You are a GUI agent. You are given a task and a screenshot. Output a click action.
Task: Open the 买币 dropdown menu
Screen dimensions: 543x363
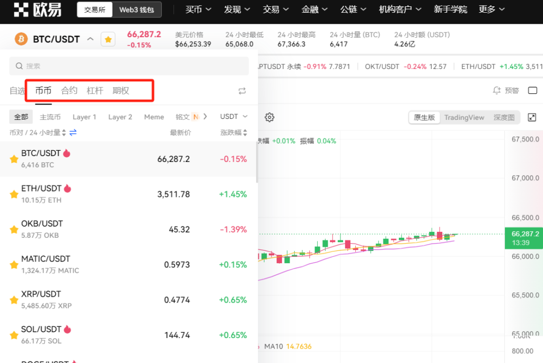pyautogui.click(x=198, y=10)
